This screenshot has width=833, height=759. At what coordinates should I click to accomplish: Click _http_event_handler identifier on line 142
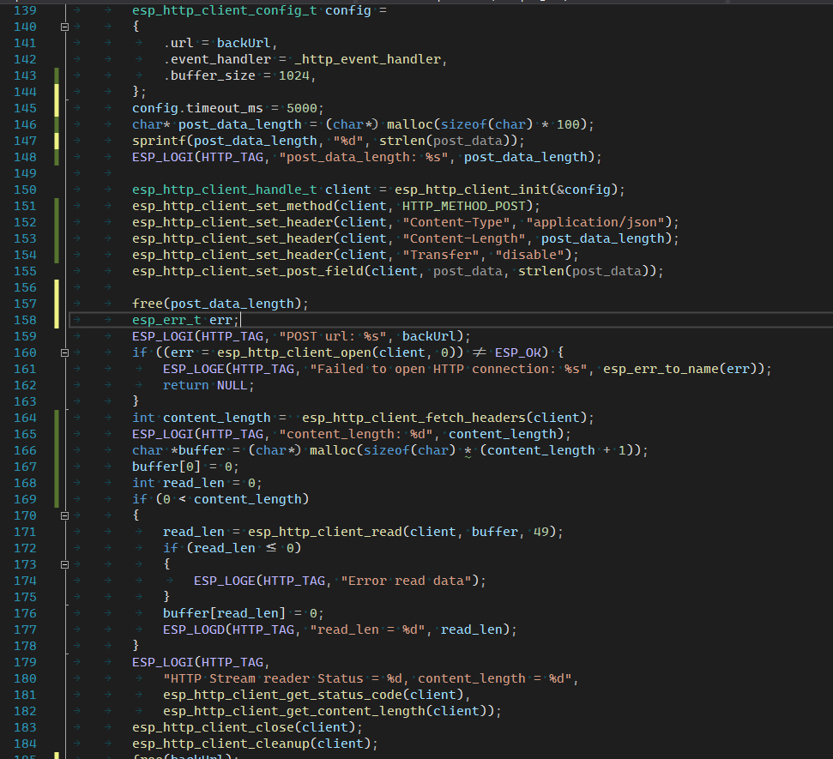coord(368,59)
